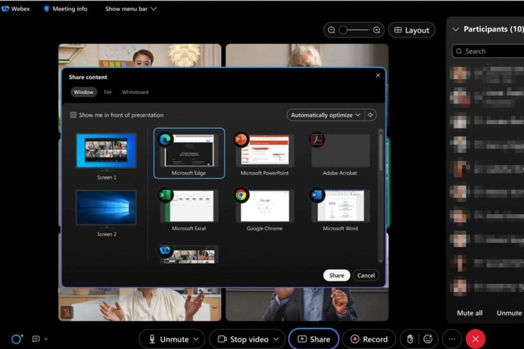
Task: Open the Automatically optimize dropdown
Action: click(x=326, y=115)
